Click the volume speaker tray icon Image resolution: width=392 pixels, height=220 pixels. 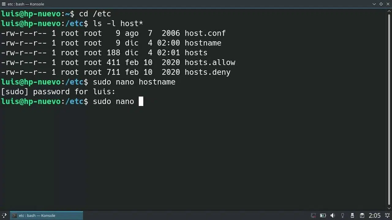pos(333,215)
